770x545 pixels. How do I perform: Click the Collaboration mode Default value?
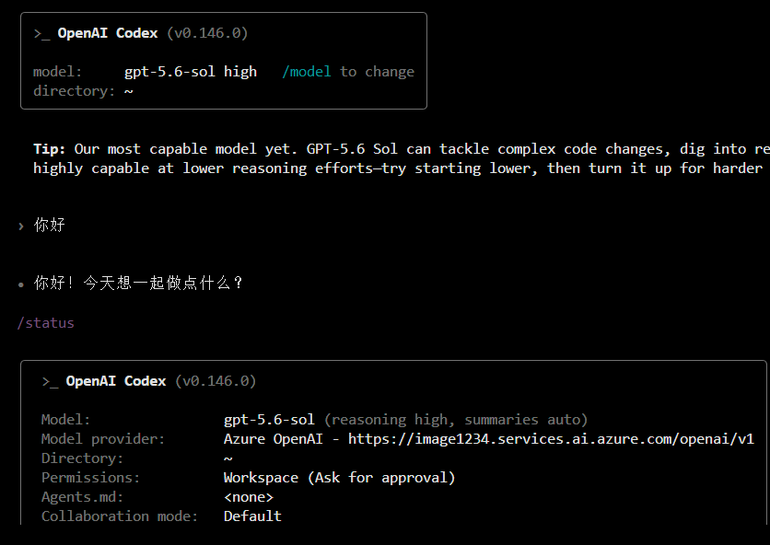(x=252, y=516)
